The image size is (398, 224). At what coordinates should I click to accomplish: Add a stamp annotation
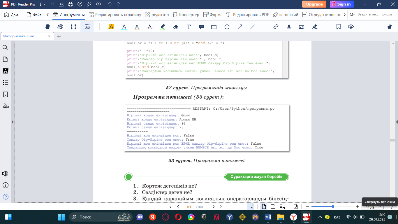(x=289, y=27)
